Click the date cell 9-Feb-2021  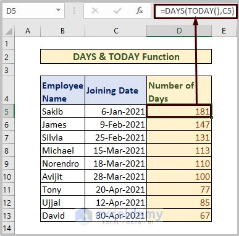click(x=115, y=124)
